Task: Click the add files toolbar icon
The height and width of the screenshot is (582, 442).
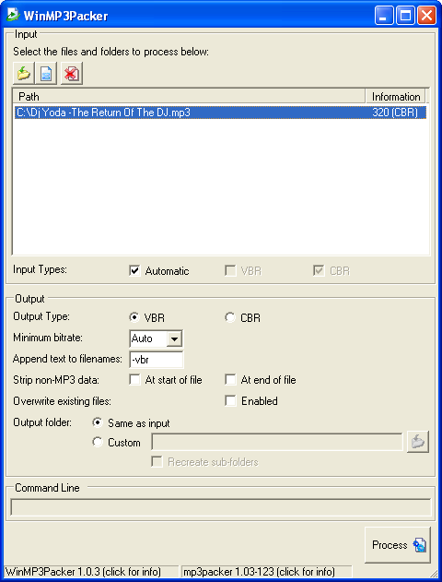Action: (x=45, y=73)
